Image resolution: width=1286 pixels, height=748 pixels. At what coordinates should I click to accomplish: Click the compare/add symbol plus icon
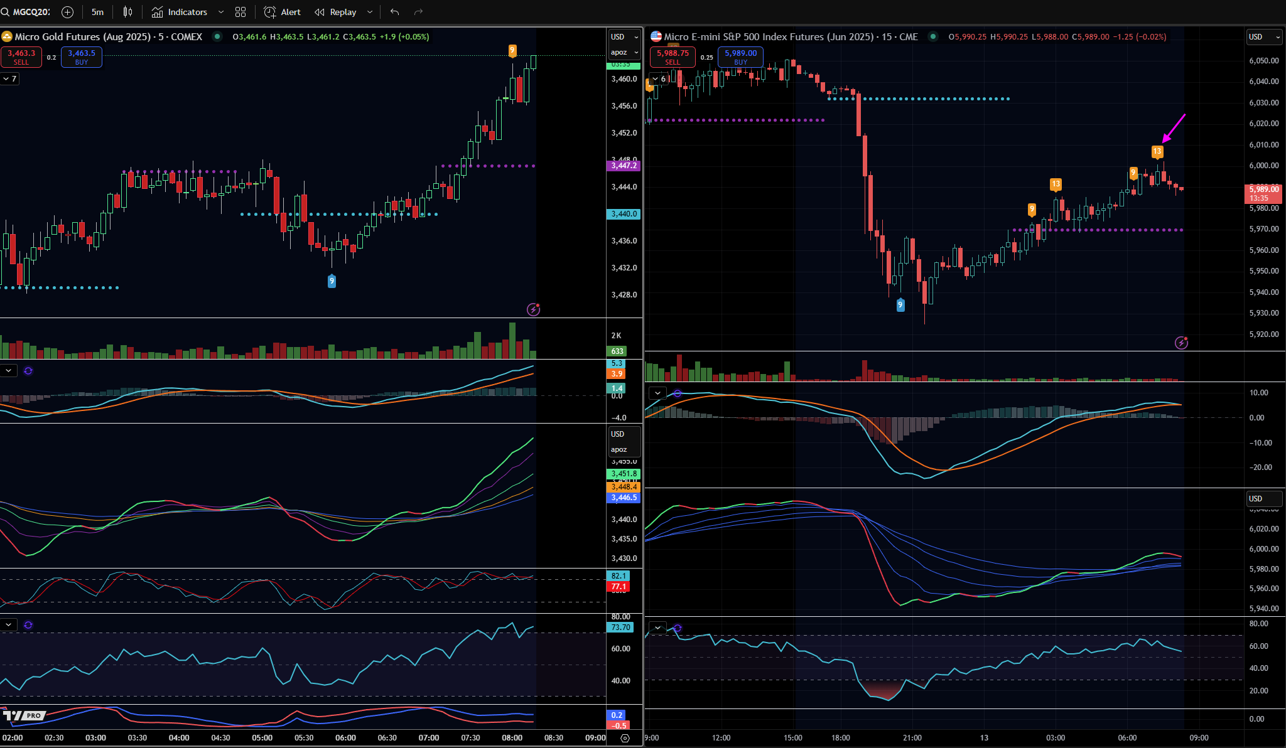coord(68,12)
